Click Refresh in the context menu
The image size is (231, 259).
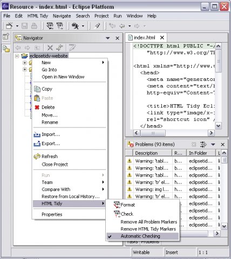point(70,156)
